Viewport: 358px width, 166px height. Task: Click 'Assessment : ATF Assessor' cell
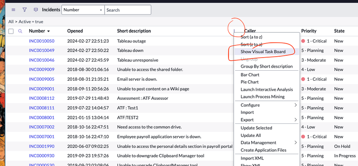tap(143, 98)
